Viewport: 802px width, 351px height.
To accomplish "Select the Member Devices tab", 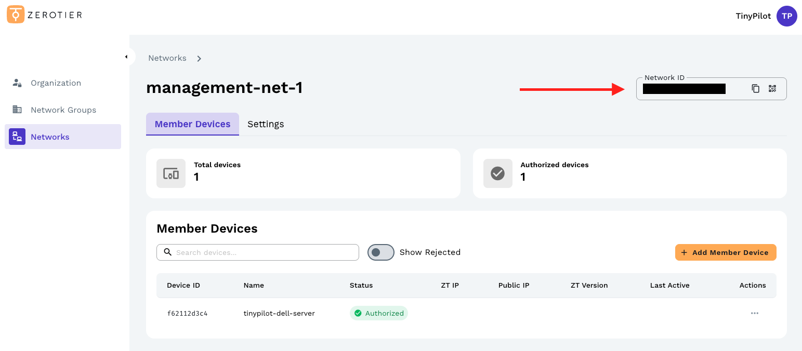I will click(x=192, y=124).
